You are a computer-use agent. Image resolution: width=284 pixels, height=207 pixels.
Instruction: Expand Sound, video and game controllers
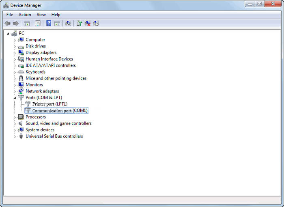coord(15,124)
